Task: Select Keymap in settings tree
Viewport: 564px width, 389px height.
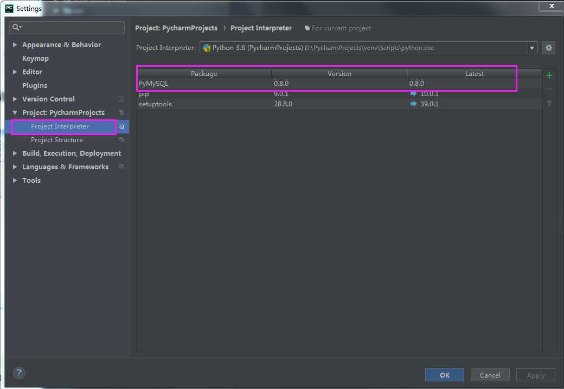Action: point(35,58)
